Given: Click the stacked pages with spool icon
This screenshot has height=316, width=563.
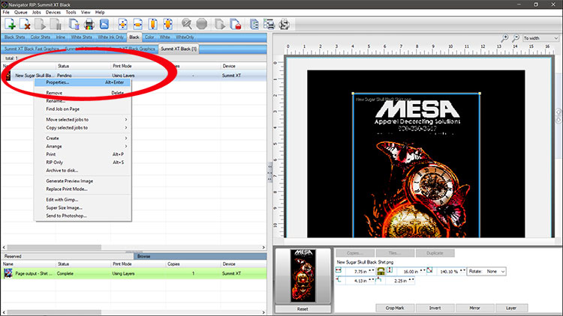Looking at the screenshot, I should tap(74, 25).
